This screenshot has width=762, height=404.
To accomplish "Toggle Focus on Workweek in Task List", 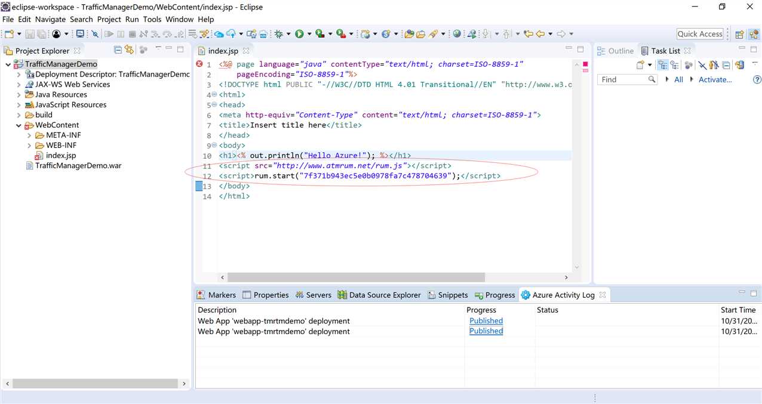I will (x=689, y=65).
